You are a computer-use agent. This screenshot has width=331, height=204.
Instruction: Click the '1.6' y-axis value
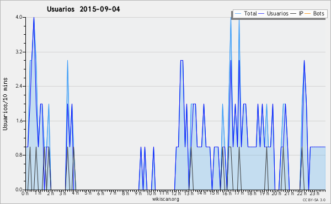[19, 121]
